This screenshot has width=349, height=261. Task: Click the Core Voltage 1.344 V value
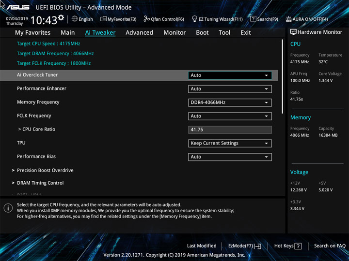[325, 81]
